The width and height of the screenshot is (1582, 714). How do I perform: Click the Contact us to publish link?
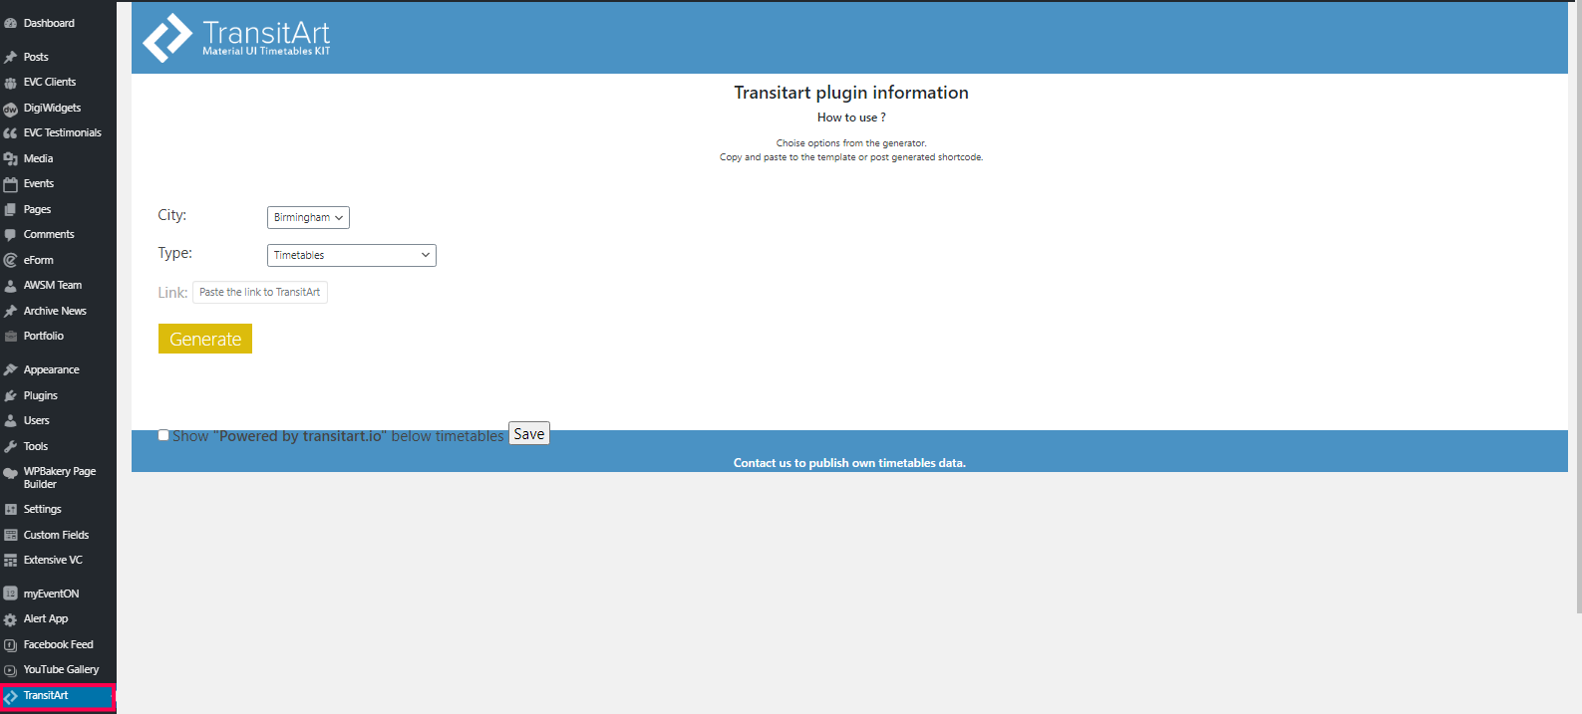[x=849, y=463]
